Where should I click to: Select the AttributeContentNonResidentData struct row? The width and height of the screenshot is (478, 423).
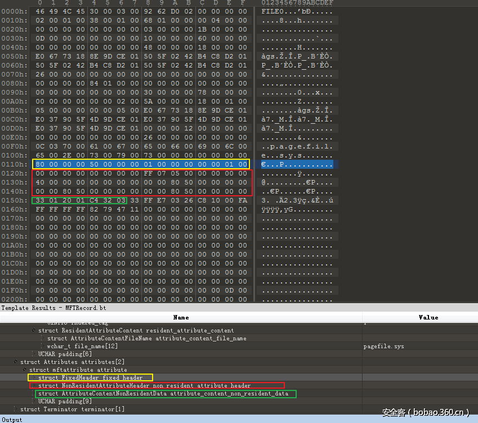point(163,394)
